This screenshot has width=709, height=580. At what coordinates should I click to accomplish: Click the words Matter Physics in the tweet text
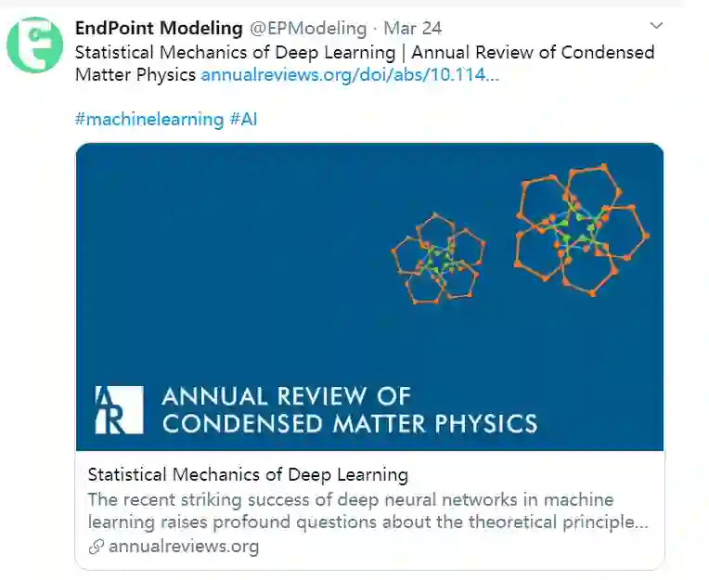tap(135, 74)
